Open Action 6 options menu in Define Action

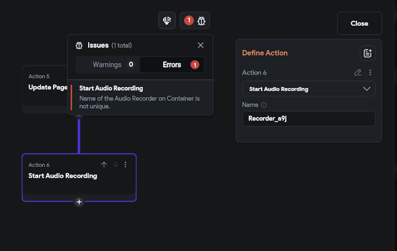370,73
